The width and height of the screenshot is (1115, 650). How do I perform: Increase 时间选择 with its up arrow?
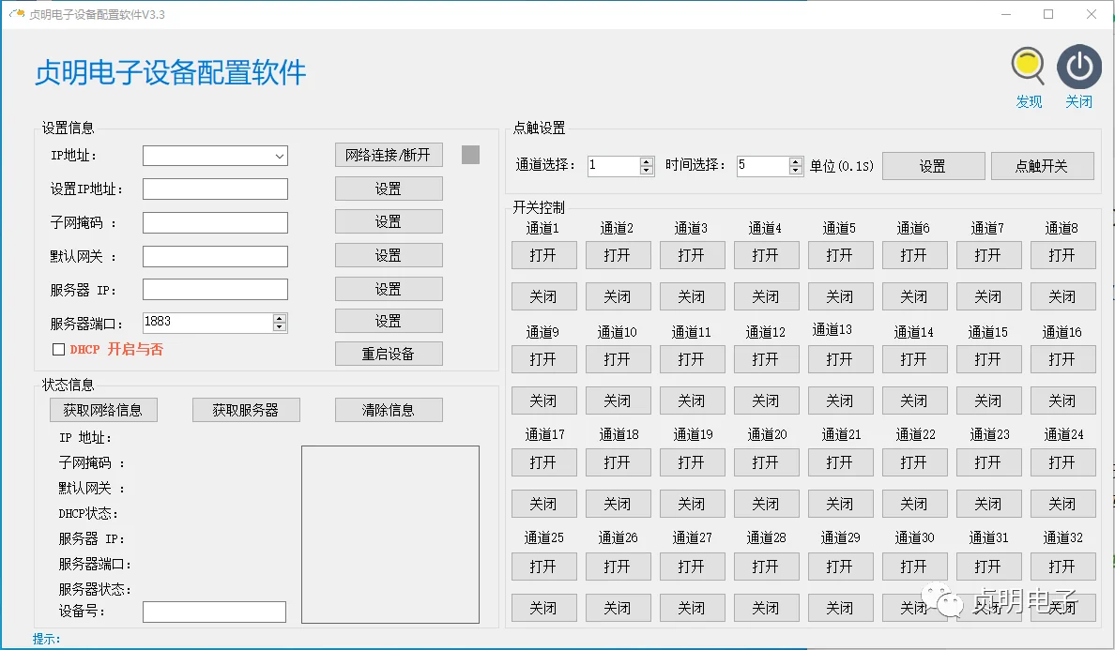pos(796,162)
